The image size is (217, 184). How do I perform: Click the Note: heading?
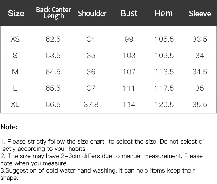pos(9,127)
